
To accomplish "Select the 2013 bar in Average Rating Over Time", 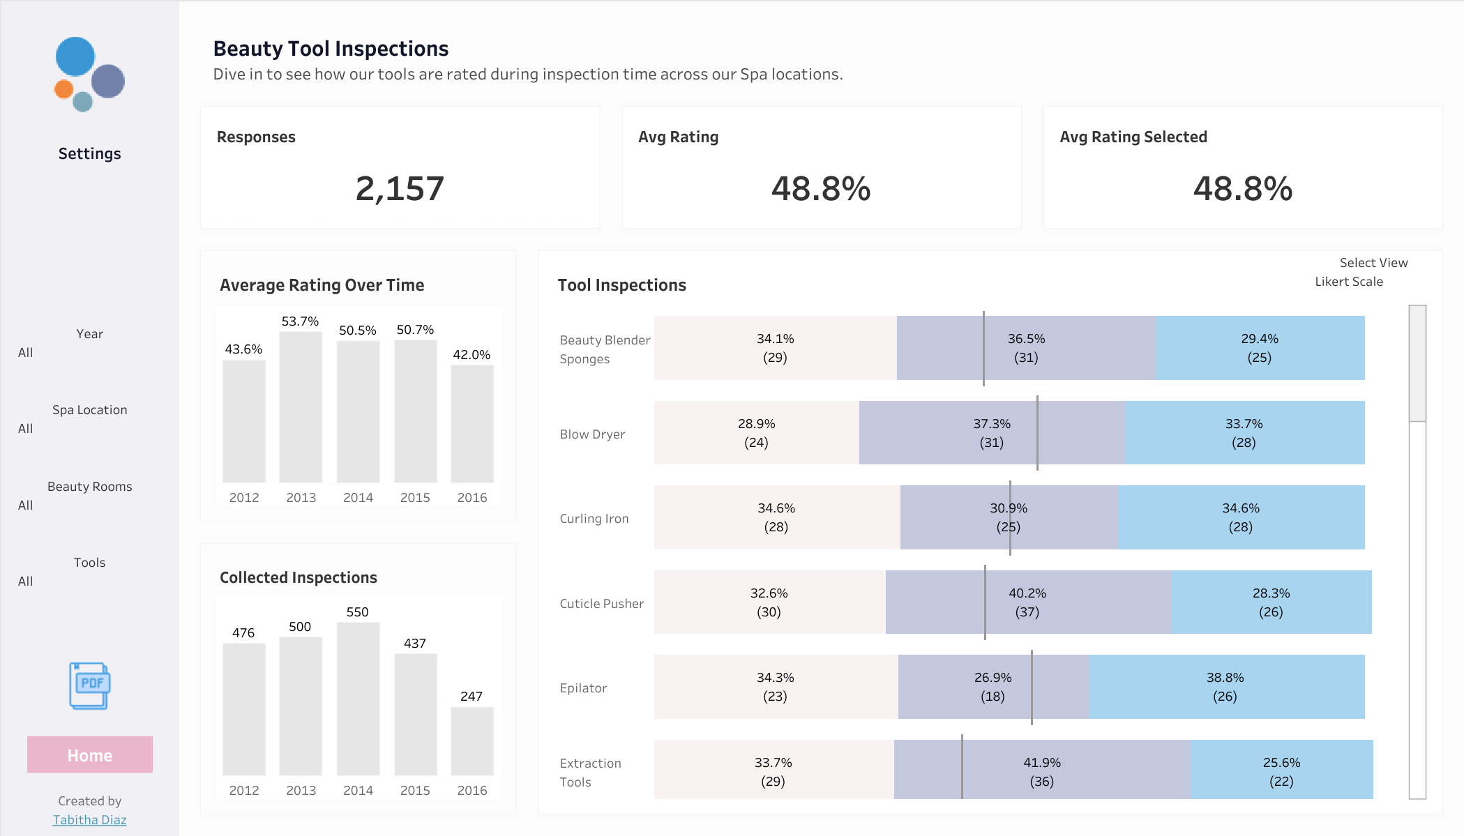I will point(301,407).
